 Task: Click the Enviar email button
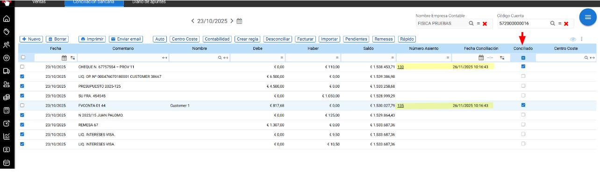pos(126,39)
